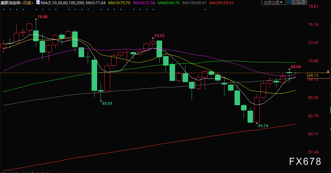Click the export/shift-right chart icon
This screenshot has height=173, width=331.
point(305,3)
